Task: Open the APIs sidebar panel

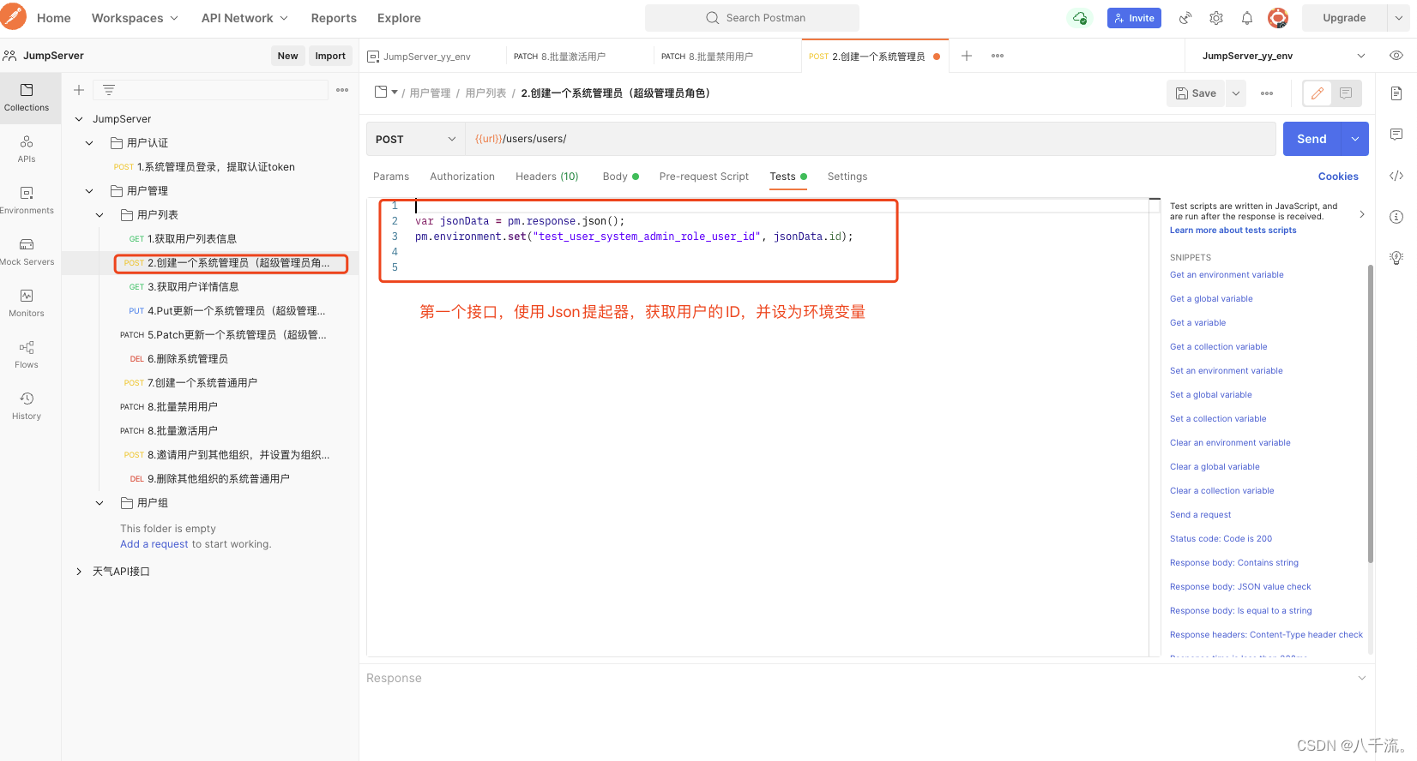Action: 27,149
